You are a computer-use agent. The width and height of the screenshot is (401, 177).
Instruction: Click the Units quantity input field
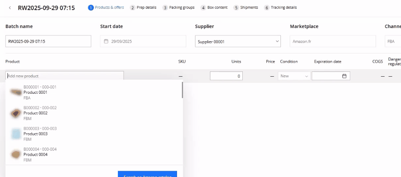coord(226,76)
